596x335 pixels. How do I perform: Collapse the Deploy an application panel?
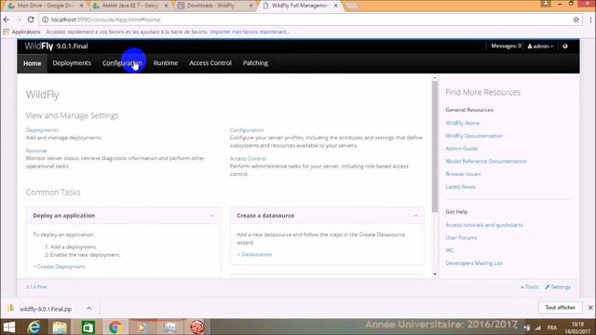coord(212,216)
